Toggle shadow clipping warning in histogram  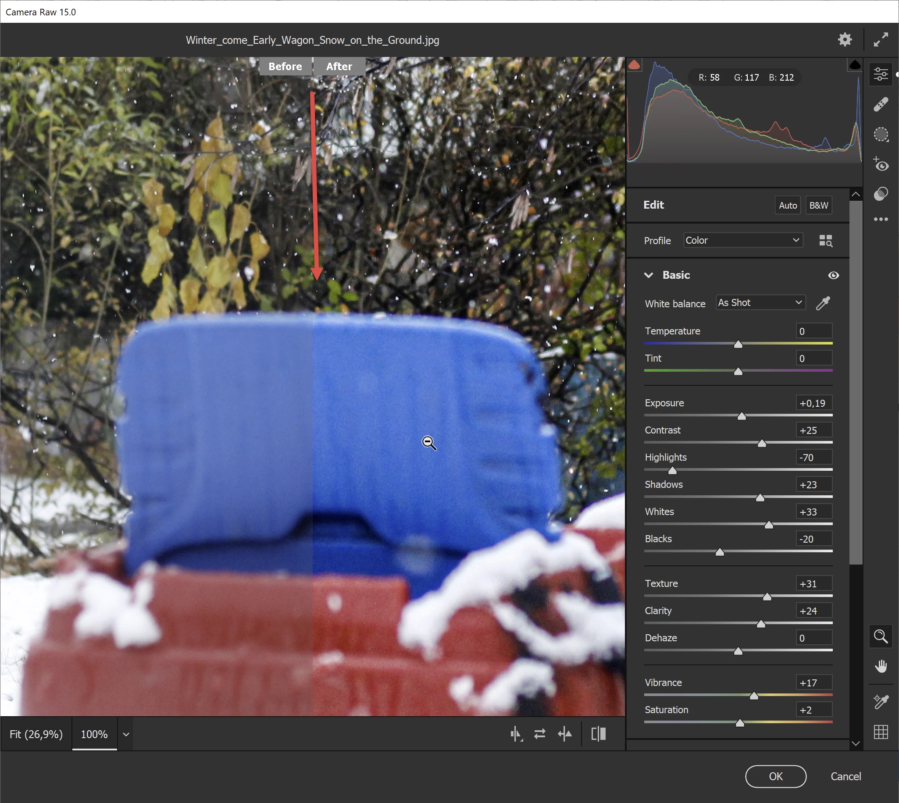point(634,65)
